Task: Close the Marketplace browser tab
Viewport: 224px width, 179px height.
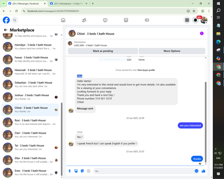Action: pyautogui.click(x=86, y=4)
